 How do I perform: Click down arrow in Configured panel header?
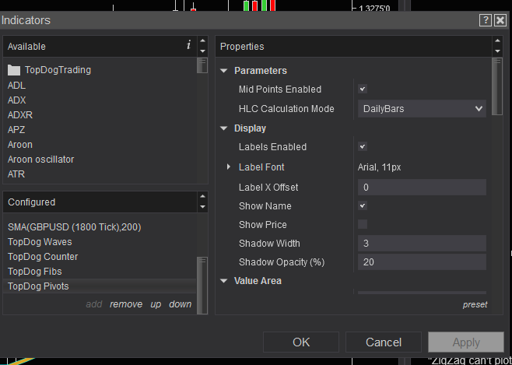click(x=202, y=207)
